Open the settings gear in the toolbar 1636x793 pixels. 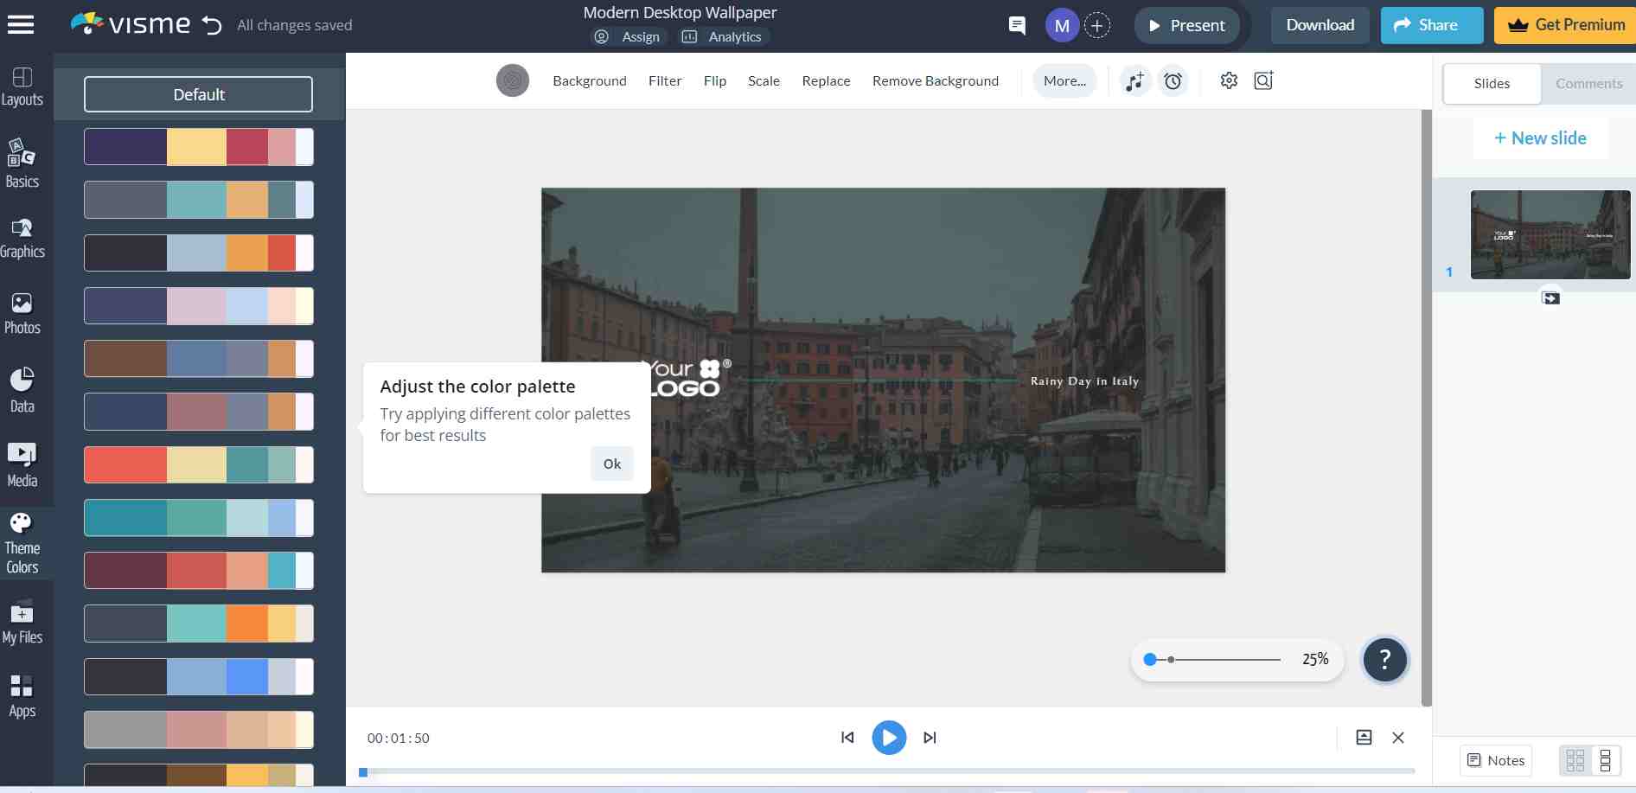click(1229, 80)
